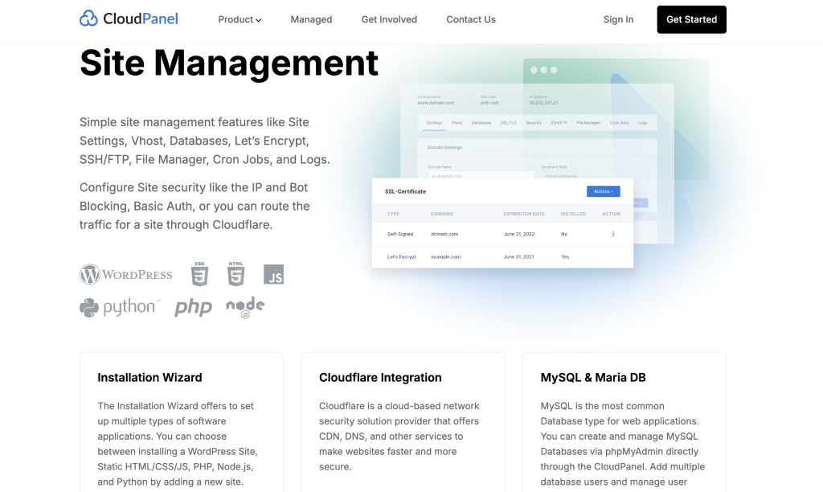Click the SSL-Certificate panel title

tap(405, 191)
